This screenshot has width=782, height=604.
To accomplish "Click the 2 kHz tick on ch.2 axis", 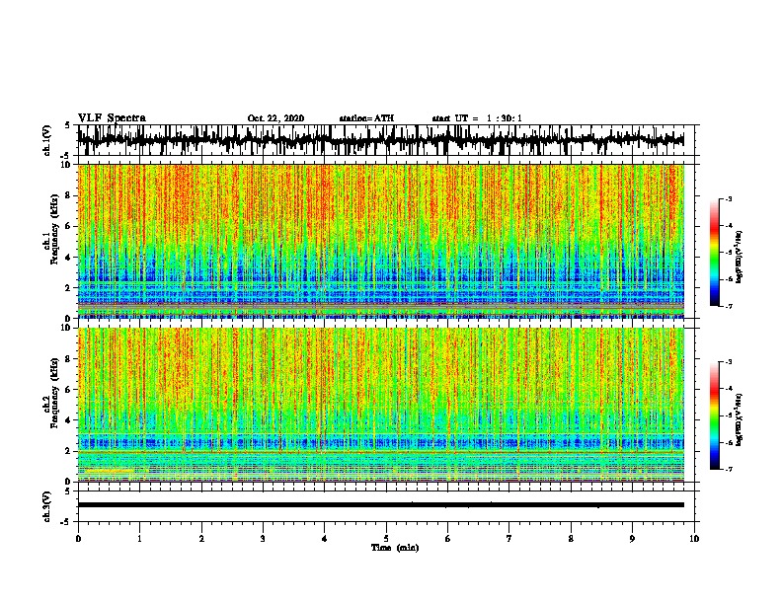I will pyautogui.click(x=69, y=451).
